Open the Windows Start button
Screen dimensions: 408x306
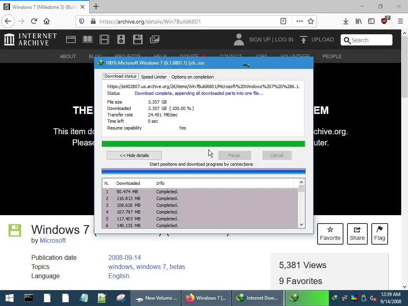[10, 298]
